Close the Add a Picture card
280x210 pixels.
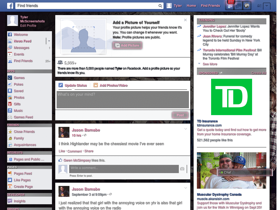(x=185, y=20)
